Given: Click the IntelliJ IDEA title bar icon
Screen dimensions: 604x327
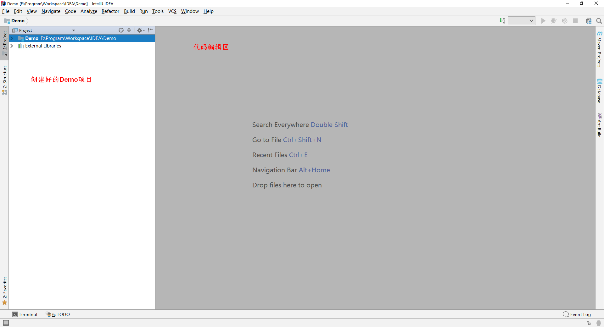Looking at the screenshot, I should click(3, 3).
